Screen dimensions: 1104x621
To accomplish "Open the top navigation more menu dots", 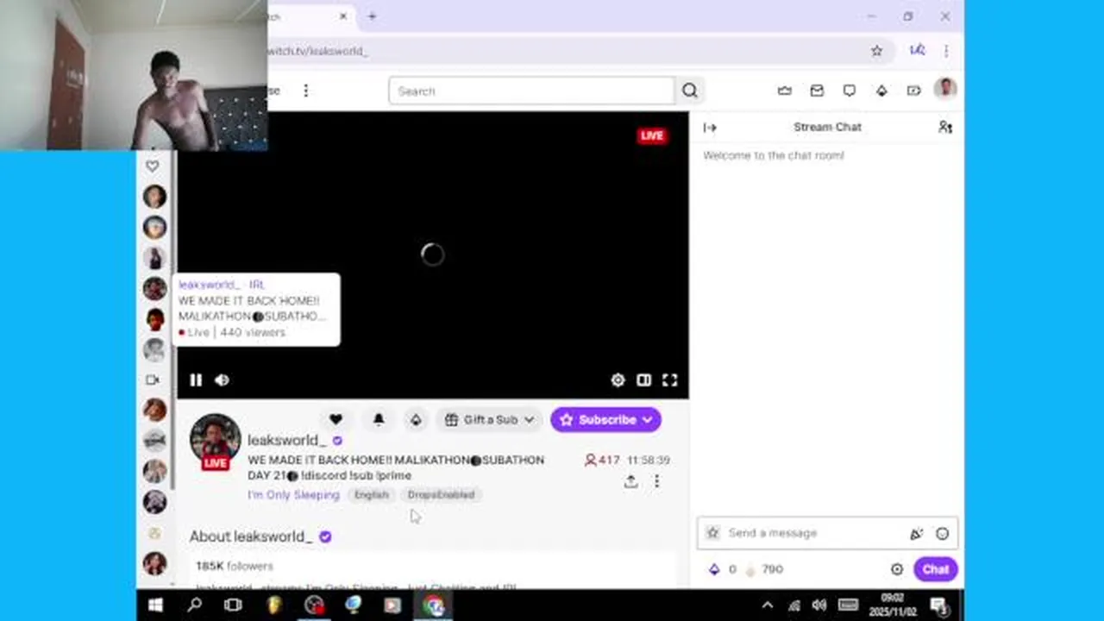I will click(305, 91).
